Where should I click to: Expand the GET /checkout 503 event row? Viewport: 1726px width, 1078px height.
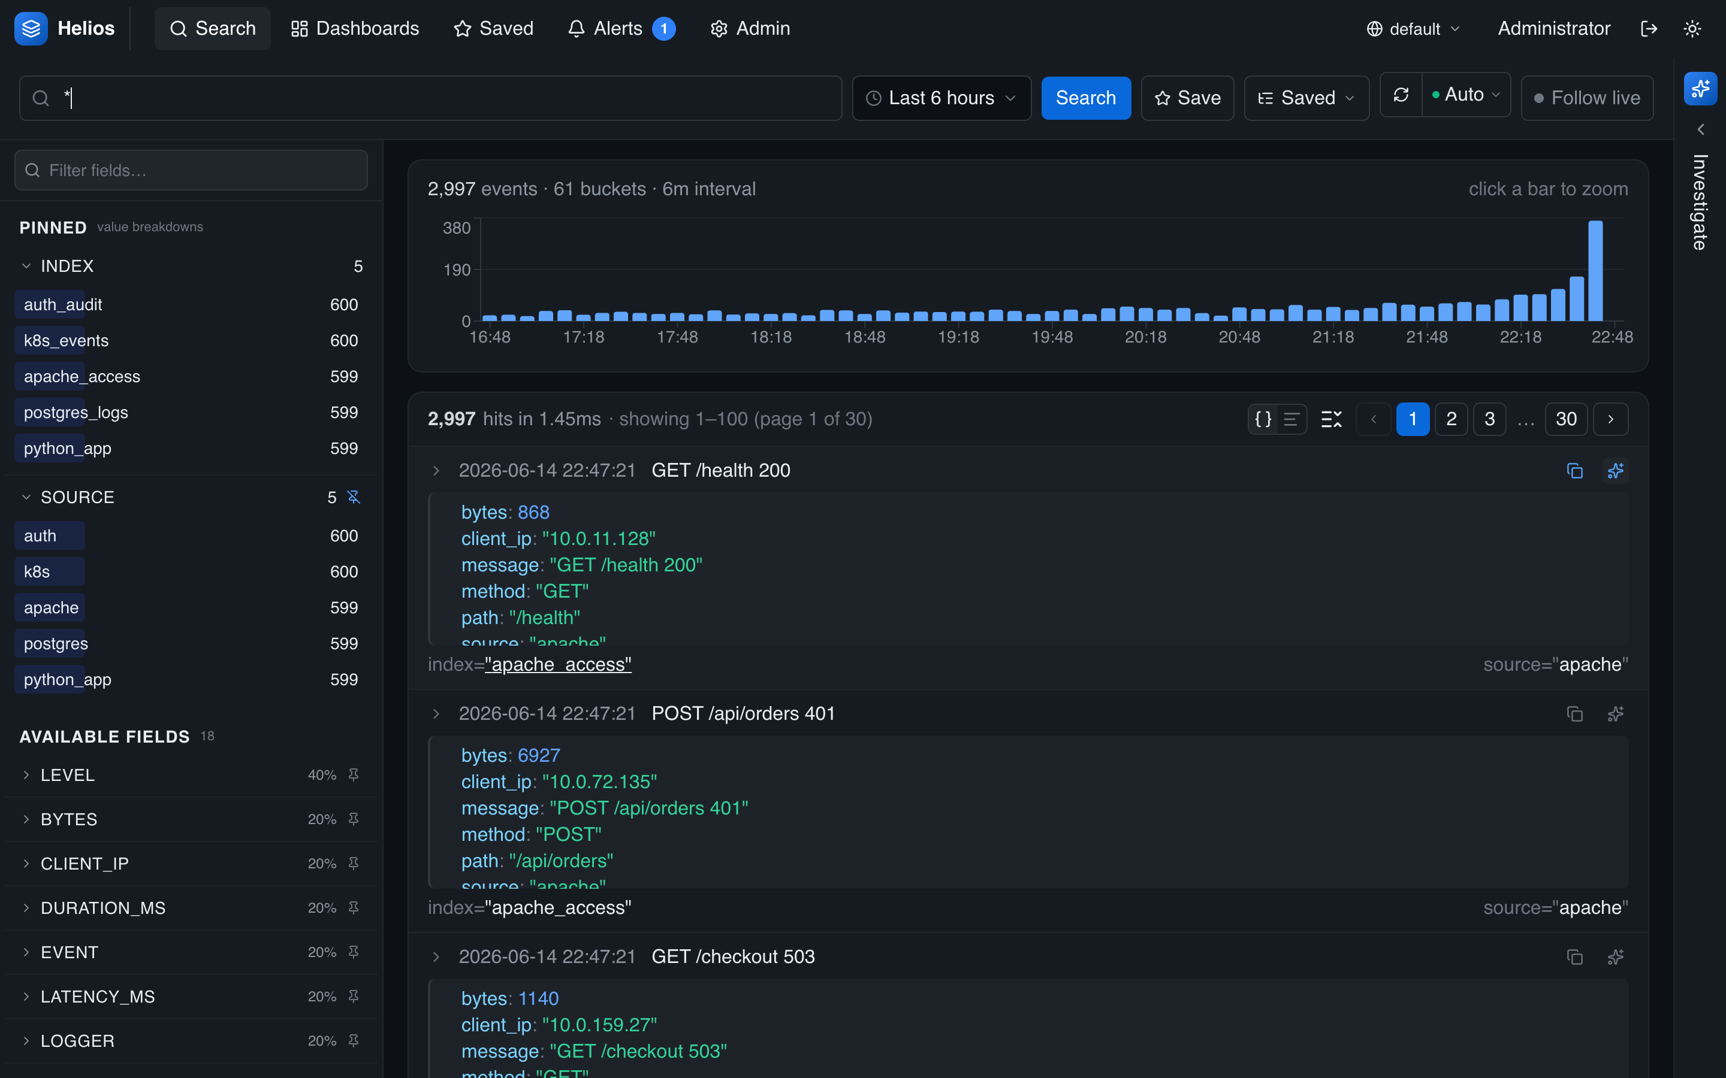point(436,957)
